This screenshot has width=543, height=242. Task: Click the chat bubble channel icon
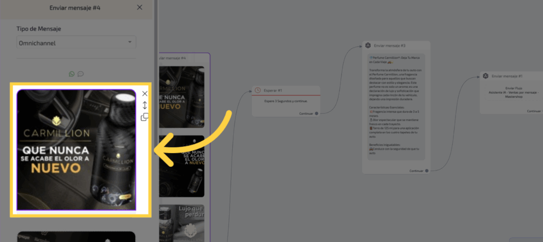tap(81, 74)
